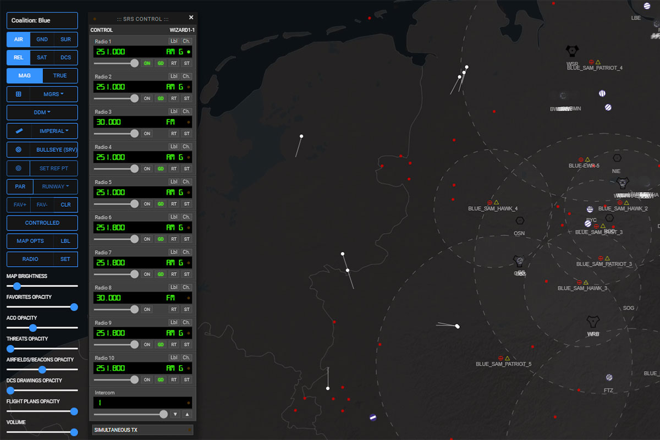The image size is (660, 440).
Task: Toggle Radio 5 RT retransmit button
Action: pyautogui.click(x=174, y=204)
